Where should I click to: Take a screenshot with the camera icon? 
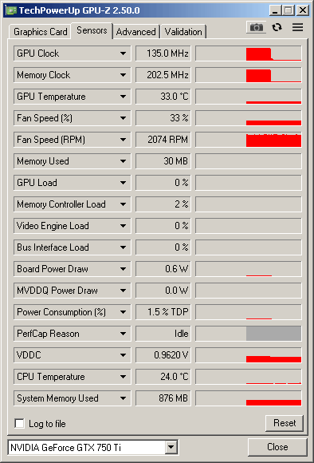point(256,27)
